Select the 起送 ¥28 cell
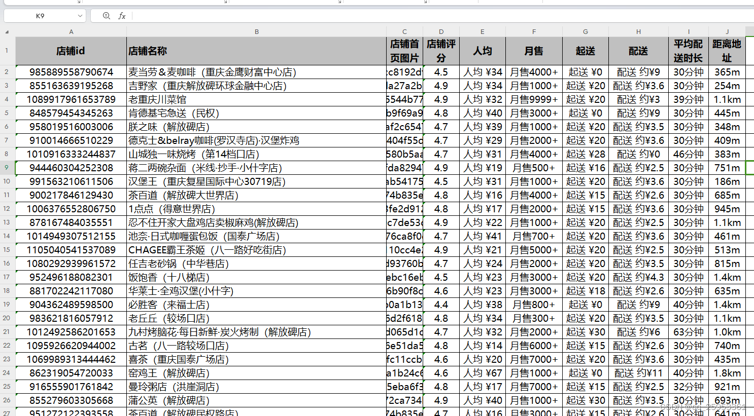Screen dimensions: 754x416 [x=586, y=154]
